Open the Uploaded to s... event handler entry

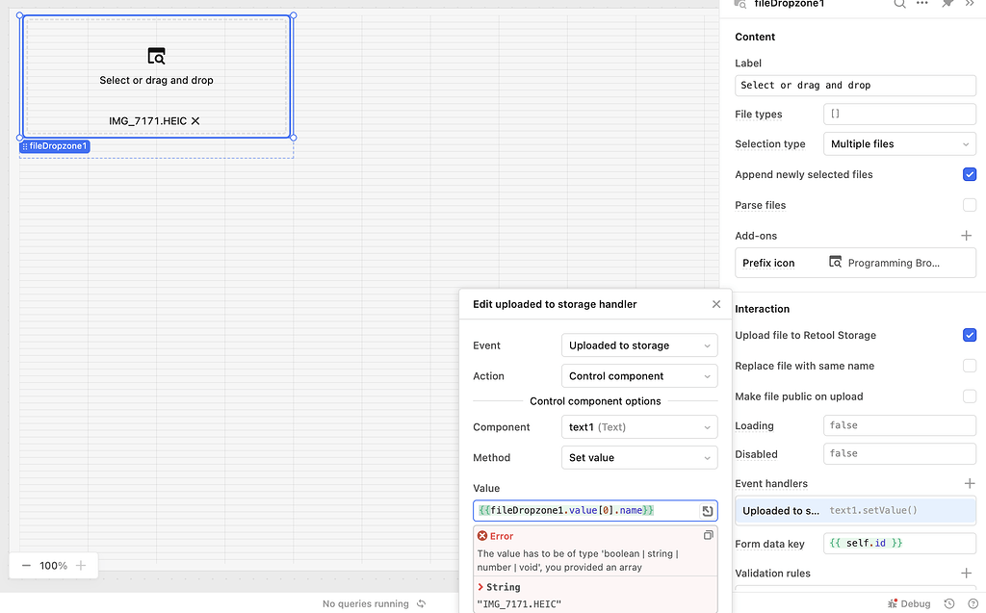pos(855,510)
